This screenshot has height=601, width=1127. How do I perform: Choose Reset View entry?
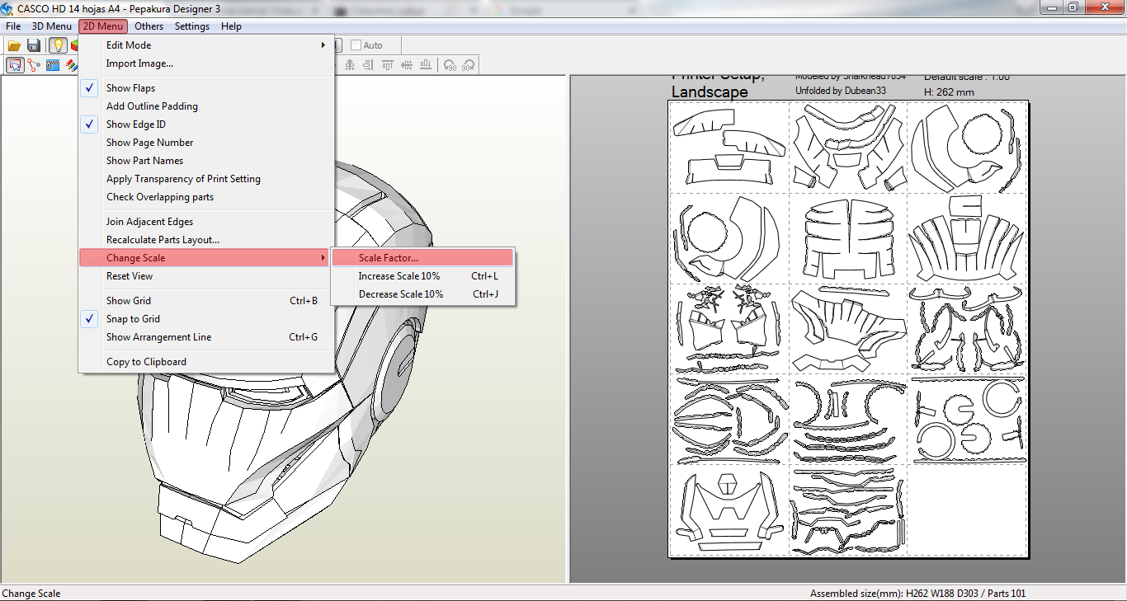206,276
